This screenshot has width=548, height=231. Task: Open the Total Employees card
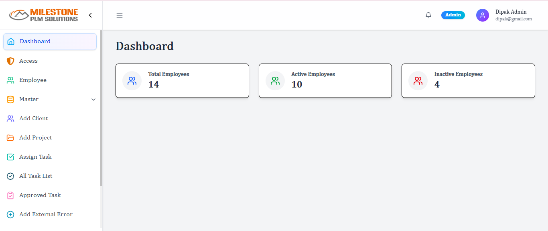(182, 81)
